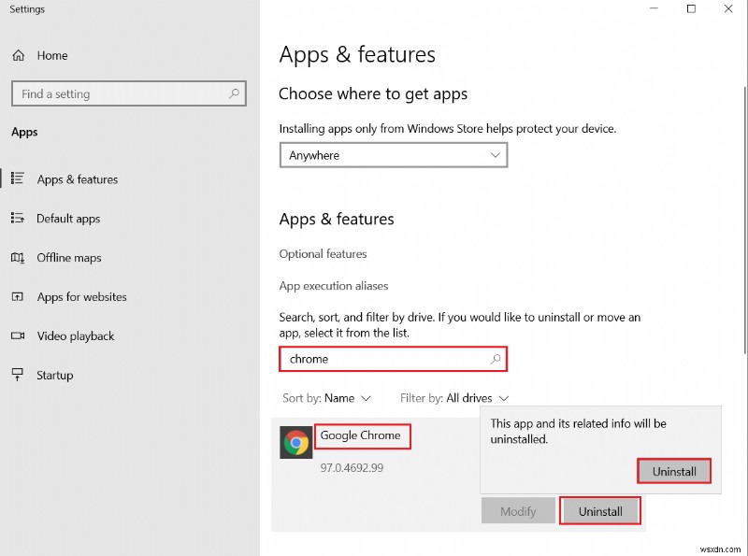Click the Home icon in Settings
748x556 pixels.
click(x=18, y=55)
